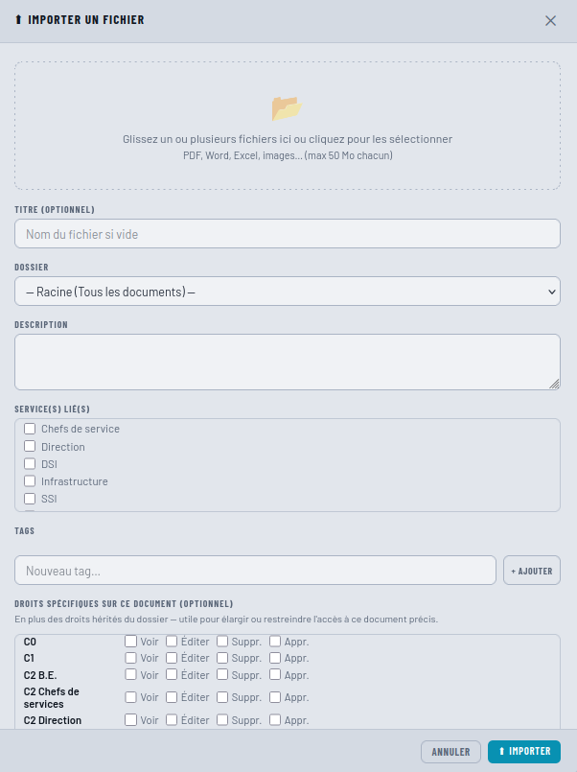Check the Chefs de service checkbox
Screen dimensions: 577x772
tap(30, 429)
